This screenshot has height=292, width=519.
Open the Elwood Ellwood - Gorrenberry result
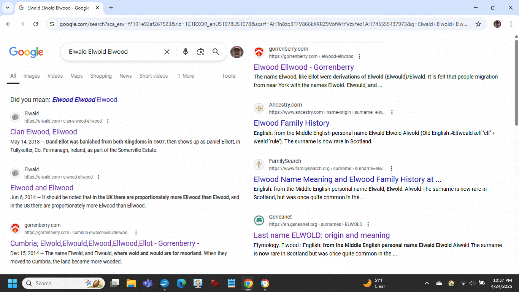tap(304, 67)
